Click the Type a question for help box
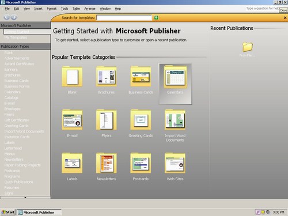Image resolution: width=288 pixels, height=216 pixels. [262, 9]
